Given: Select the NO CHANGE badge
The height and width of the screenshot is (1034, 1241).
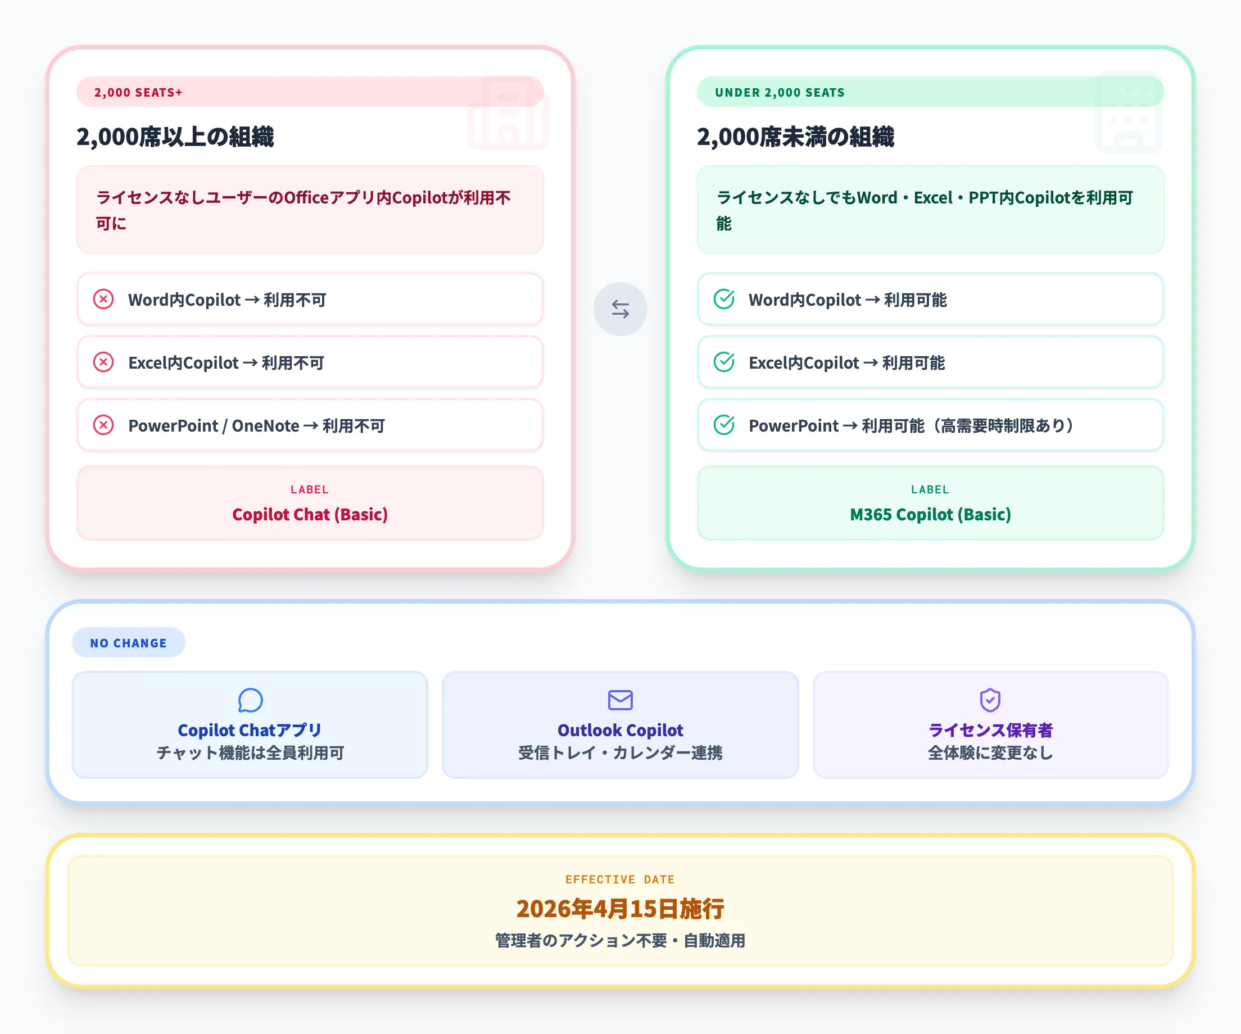Looking at the screenshot, I should pos(128,643).
